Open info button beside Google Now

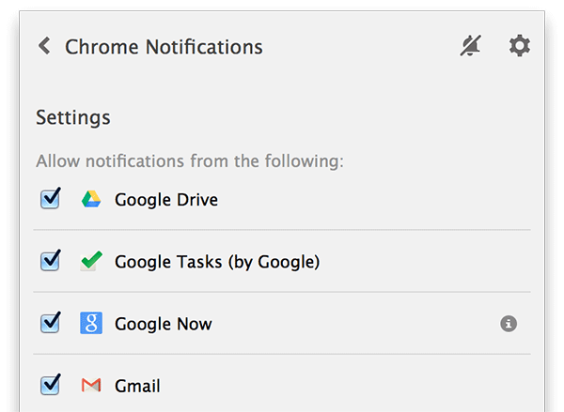click(509, 324)
